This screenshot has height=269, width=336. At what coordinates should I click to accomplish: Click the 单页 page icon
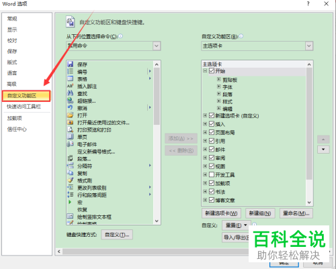[x=71, y=137]
